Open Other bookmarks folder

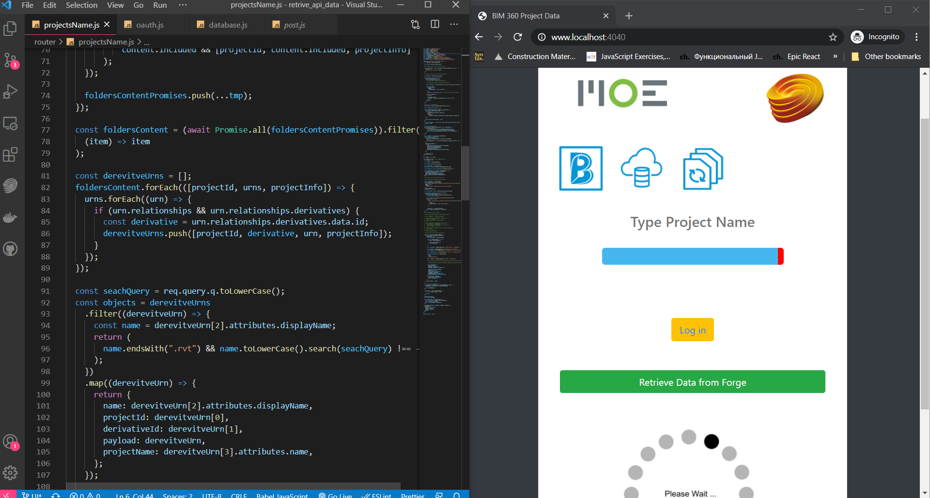click(x=886, y=57)
